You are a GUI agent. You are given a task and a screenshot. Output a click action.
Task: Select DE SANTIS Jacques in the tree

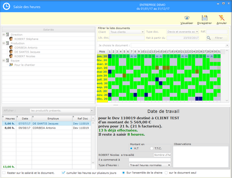point(27,52)
